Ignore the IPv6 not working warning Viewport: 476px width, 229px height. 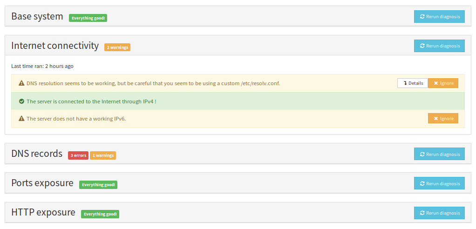coord(443,119)
